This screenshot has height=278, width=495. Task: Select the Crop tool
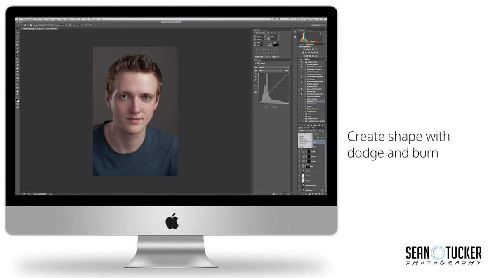(17, 45)
